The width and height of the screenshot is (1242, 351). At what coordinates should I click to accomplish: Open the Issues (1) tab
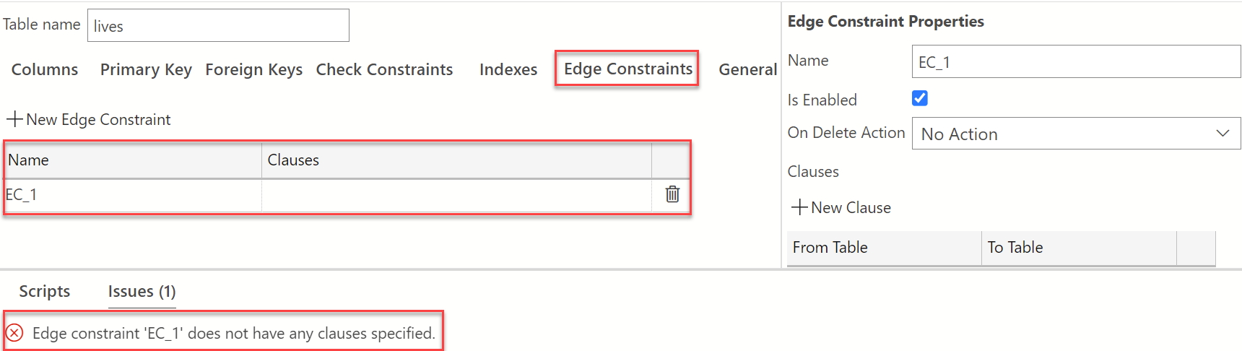point(142,291)
